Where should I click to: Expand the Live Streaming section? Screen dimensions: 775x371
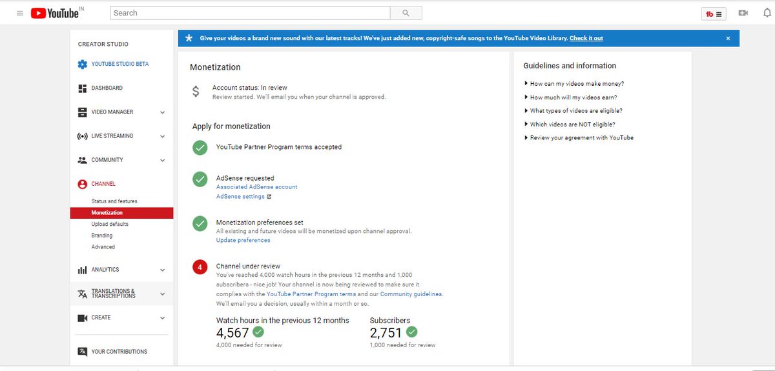click(x=162, y=136)
